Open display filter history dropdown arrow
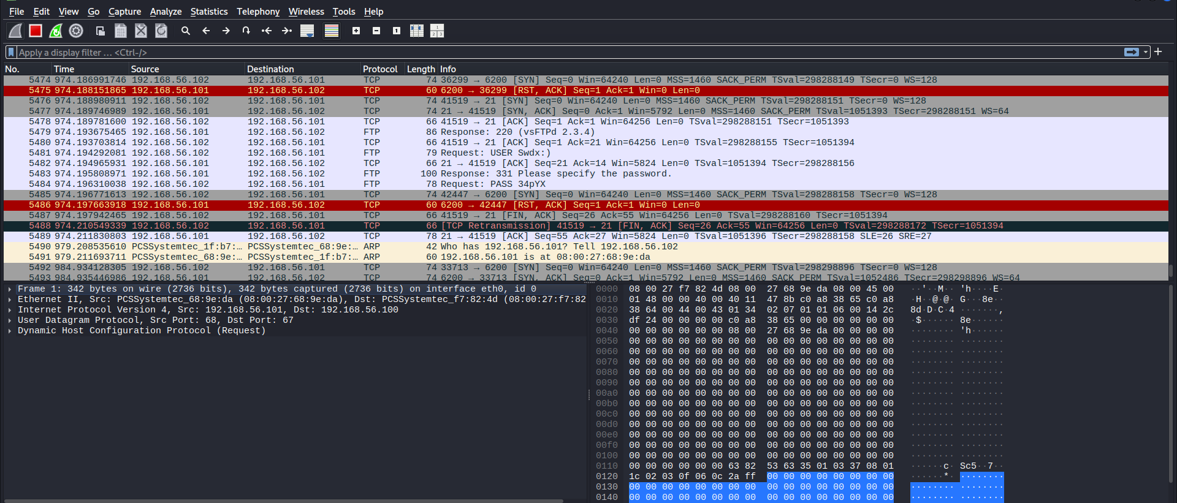This screenshot has width=1177, height=503. tap(1146, 52)
